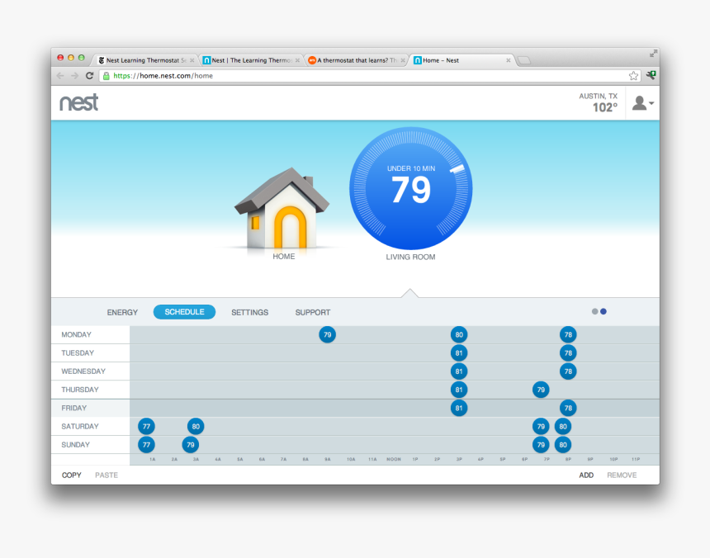This screenshot has width=710, height=558.
Task: Switch to A thermostat that learns tab
Action: (357, 60)
